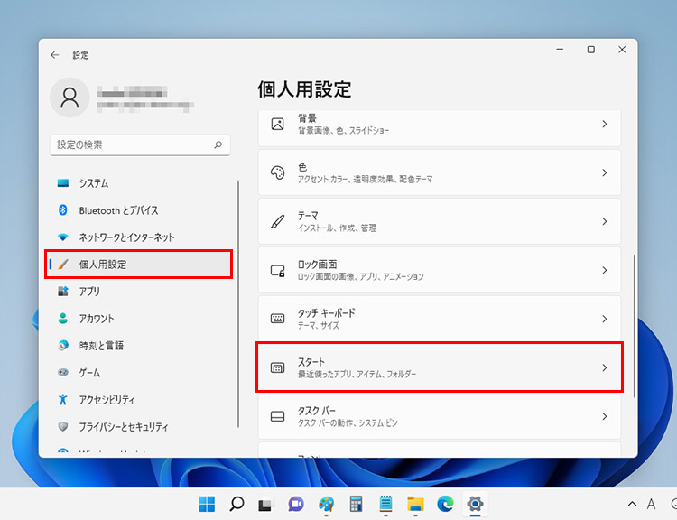Open Task View from the taskbar
The height and width of the screenshot is (520, 677).
(266, 504)
